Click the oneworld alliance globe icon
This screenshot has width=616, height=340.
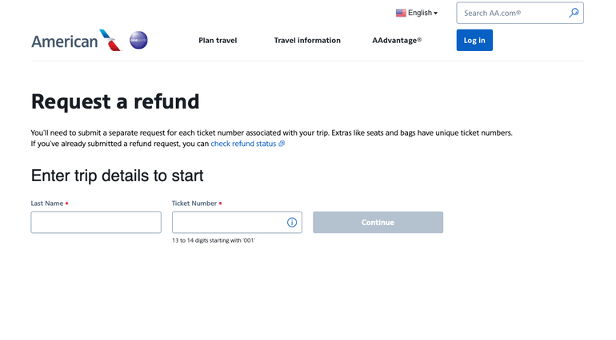[x=138, y=40]
